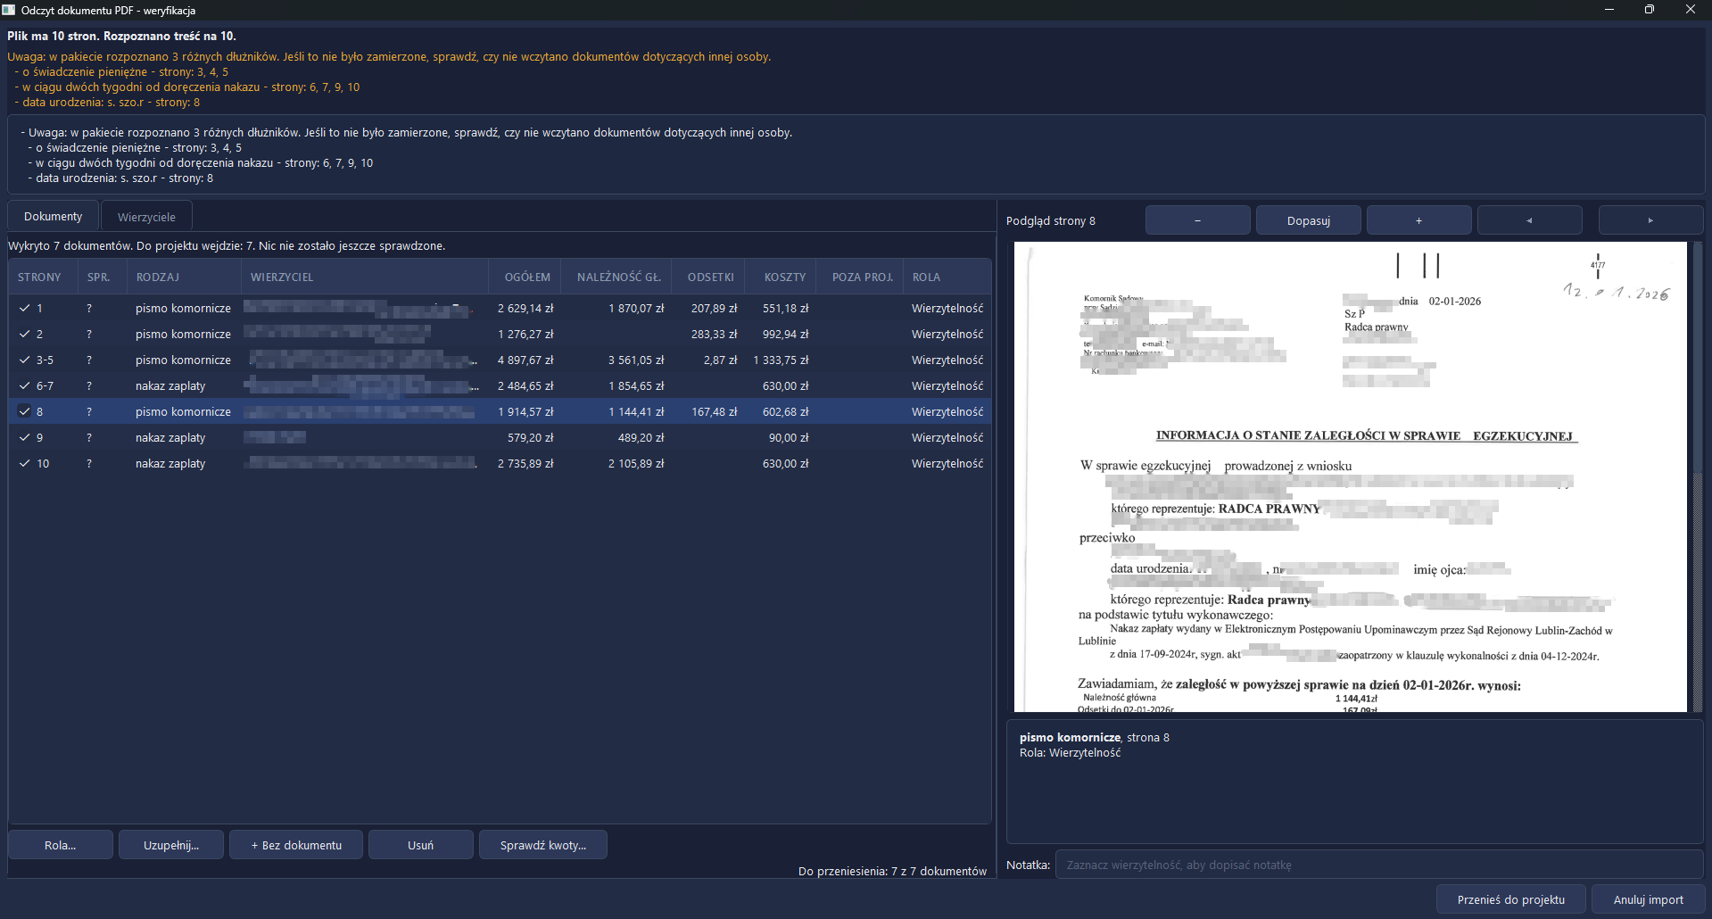The image size is (1712, 919).
Task: Go to the next preview page arrow
Action: (1650, 220)
